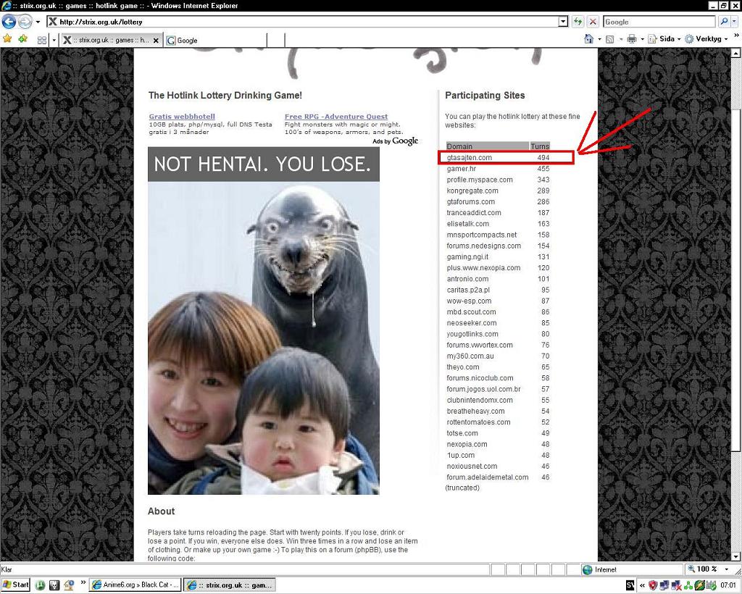Click the Home page icon
The height and width of the screenshot is (594, 742).
click(x=588, y=39)
